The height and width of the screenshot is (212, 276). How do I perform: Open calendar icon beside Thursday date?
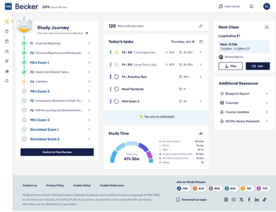click(201, 42)
